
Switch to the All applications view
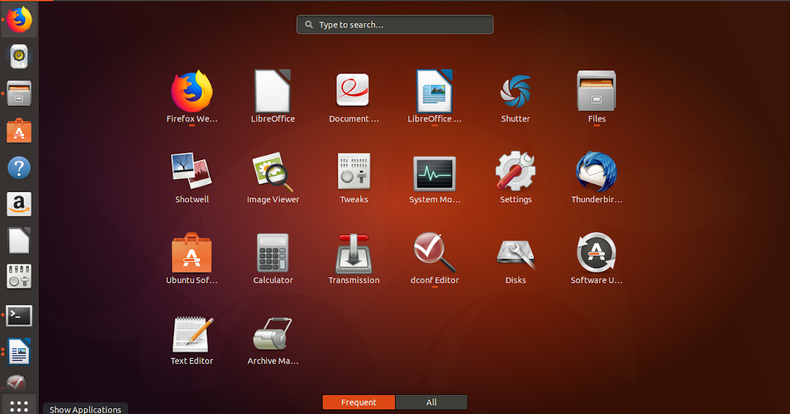point(431,402)
